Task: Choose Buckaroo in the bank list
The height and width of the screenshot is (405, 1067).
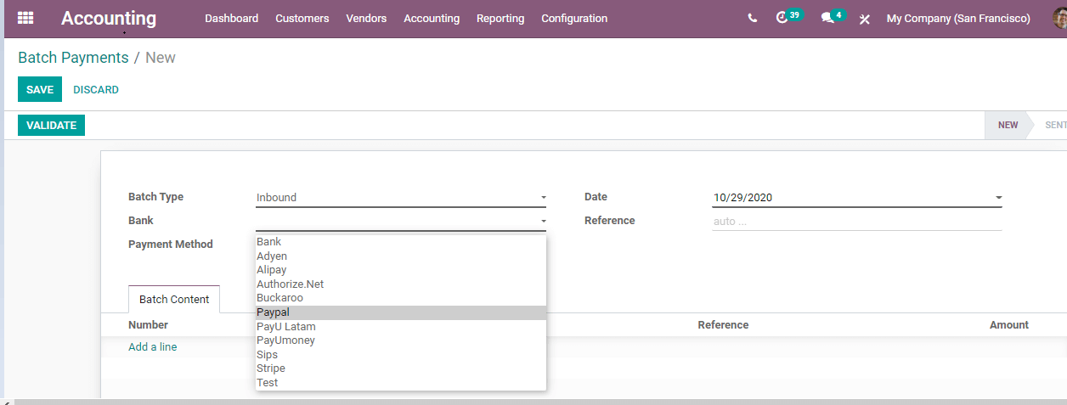Action: [x=400, y=298]
